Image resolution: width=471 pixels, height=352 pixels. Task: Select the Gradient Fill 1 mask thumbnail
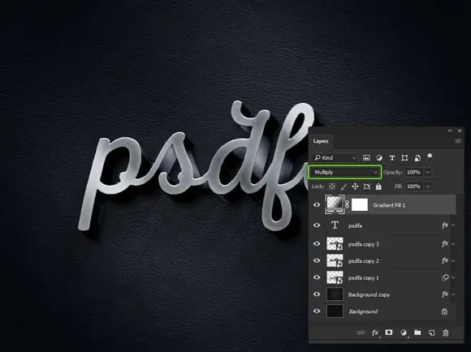pyautogui.click(x=360, y=204)
